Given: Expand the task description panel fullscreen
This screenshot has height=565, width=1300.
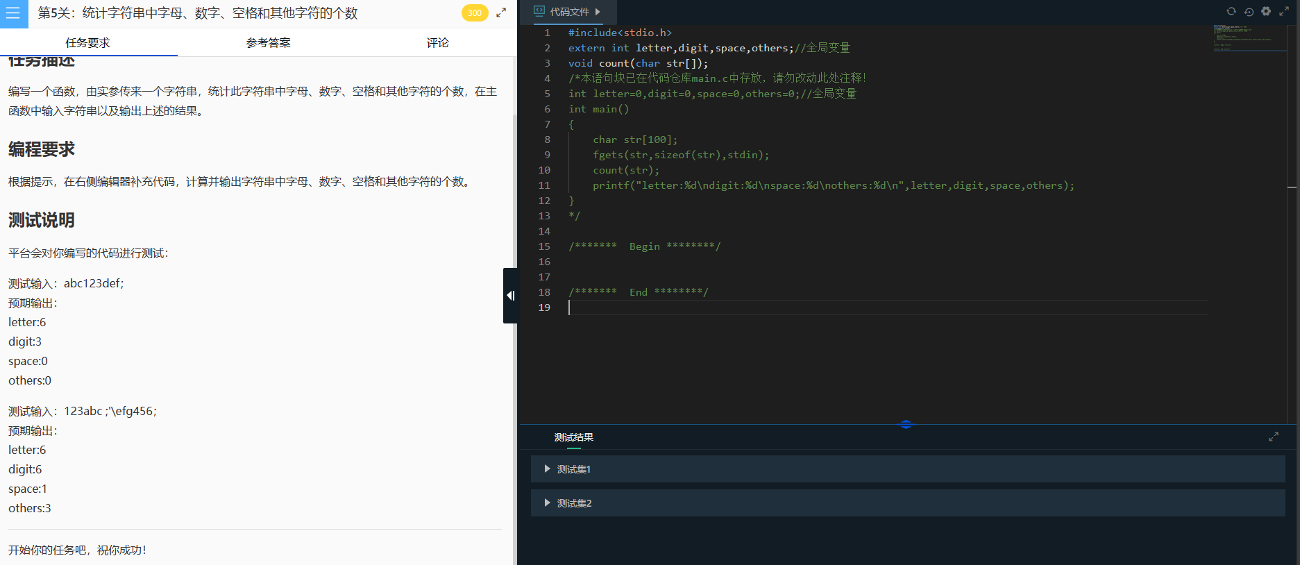Looking at the screenshot, I should coord(501,12).
